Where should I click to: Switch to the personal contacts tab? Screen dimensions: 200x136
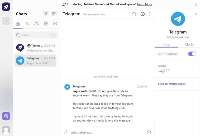pos(27,24)
